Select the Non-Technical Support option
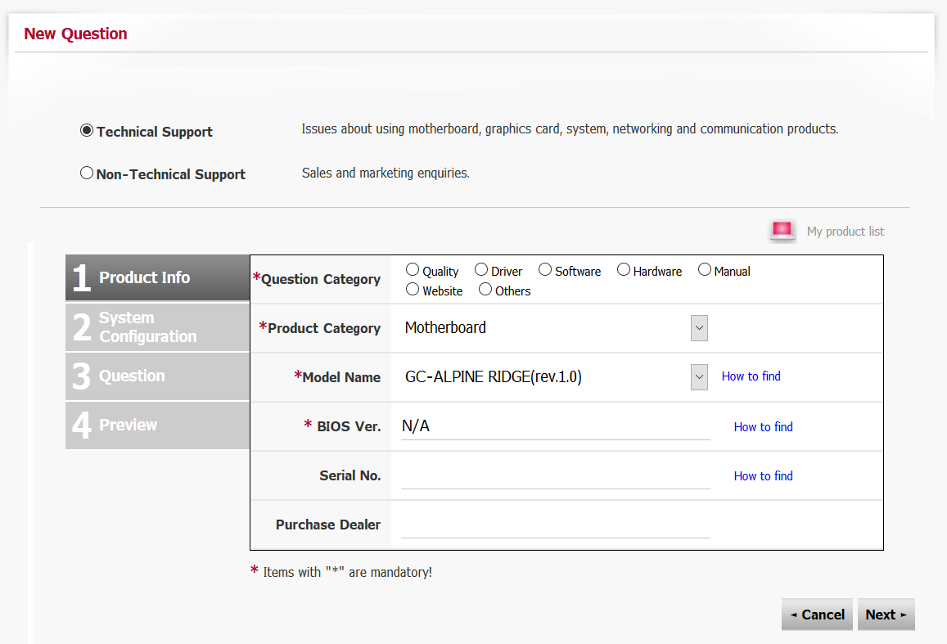Viewport: 947px width, 644px height. coord(87,173)
